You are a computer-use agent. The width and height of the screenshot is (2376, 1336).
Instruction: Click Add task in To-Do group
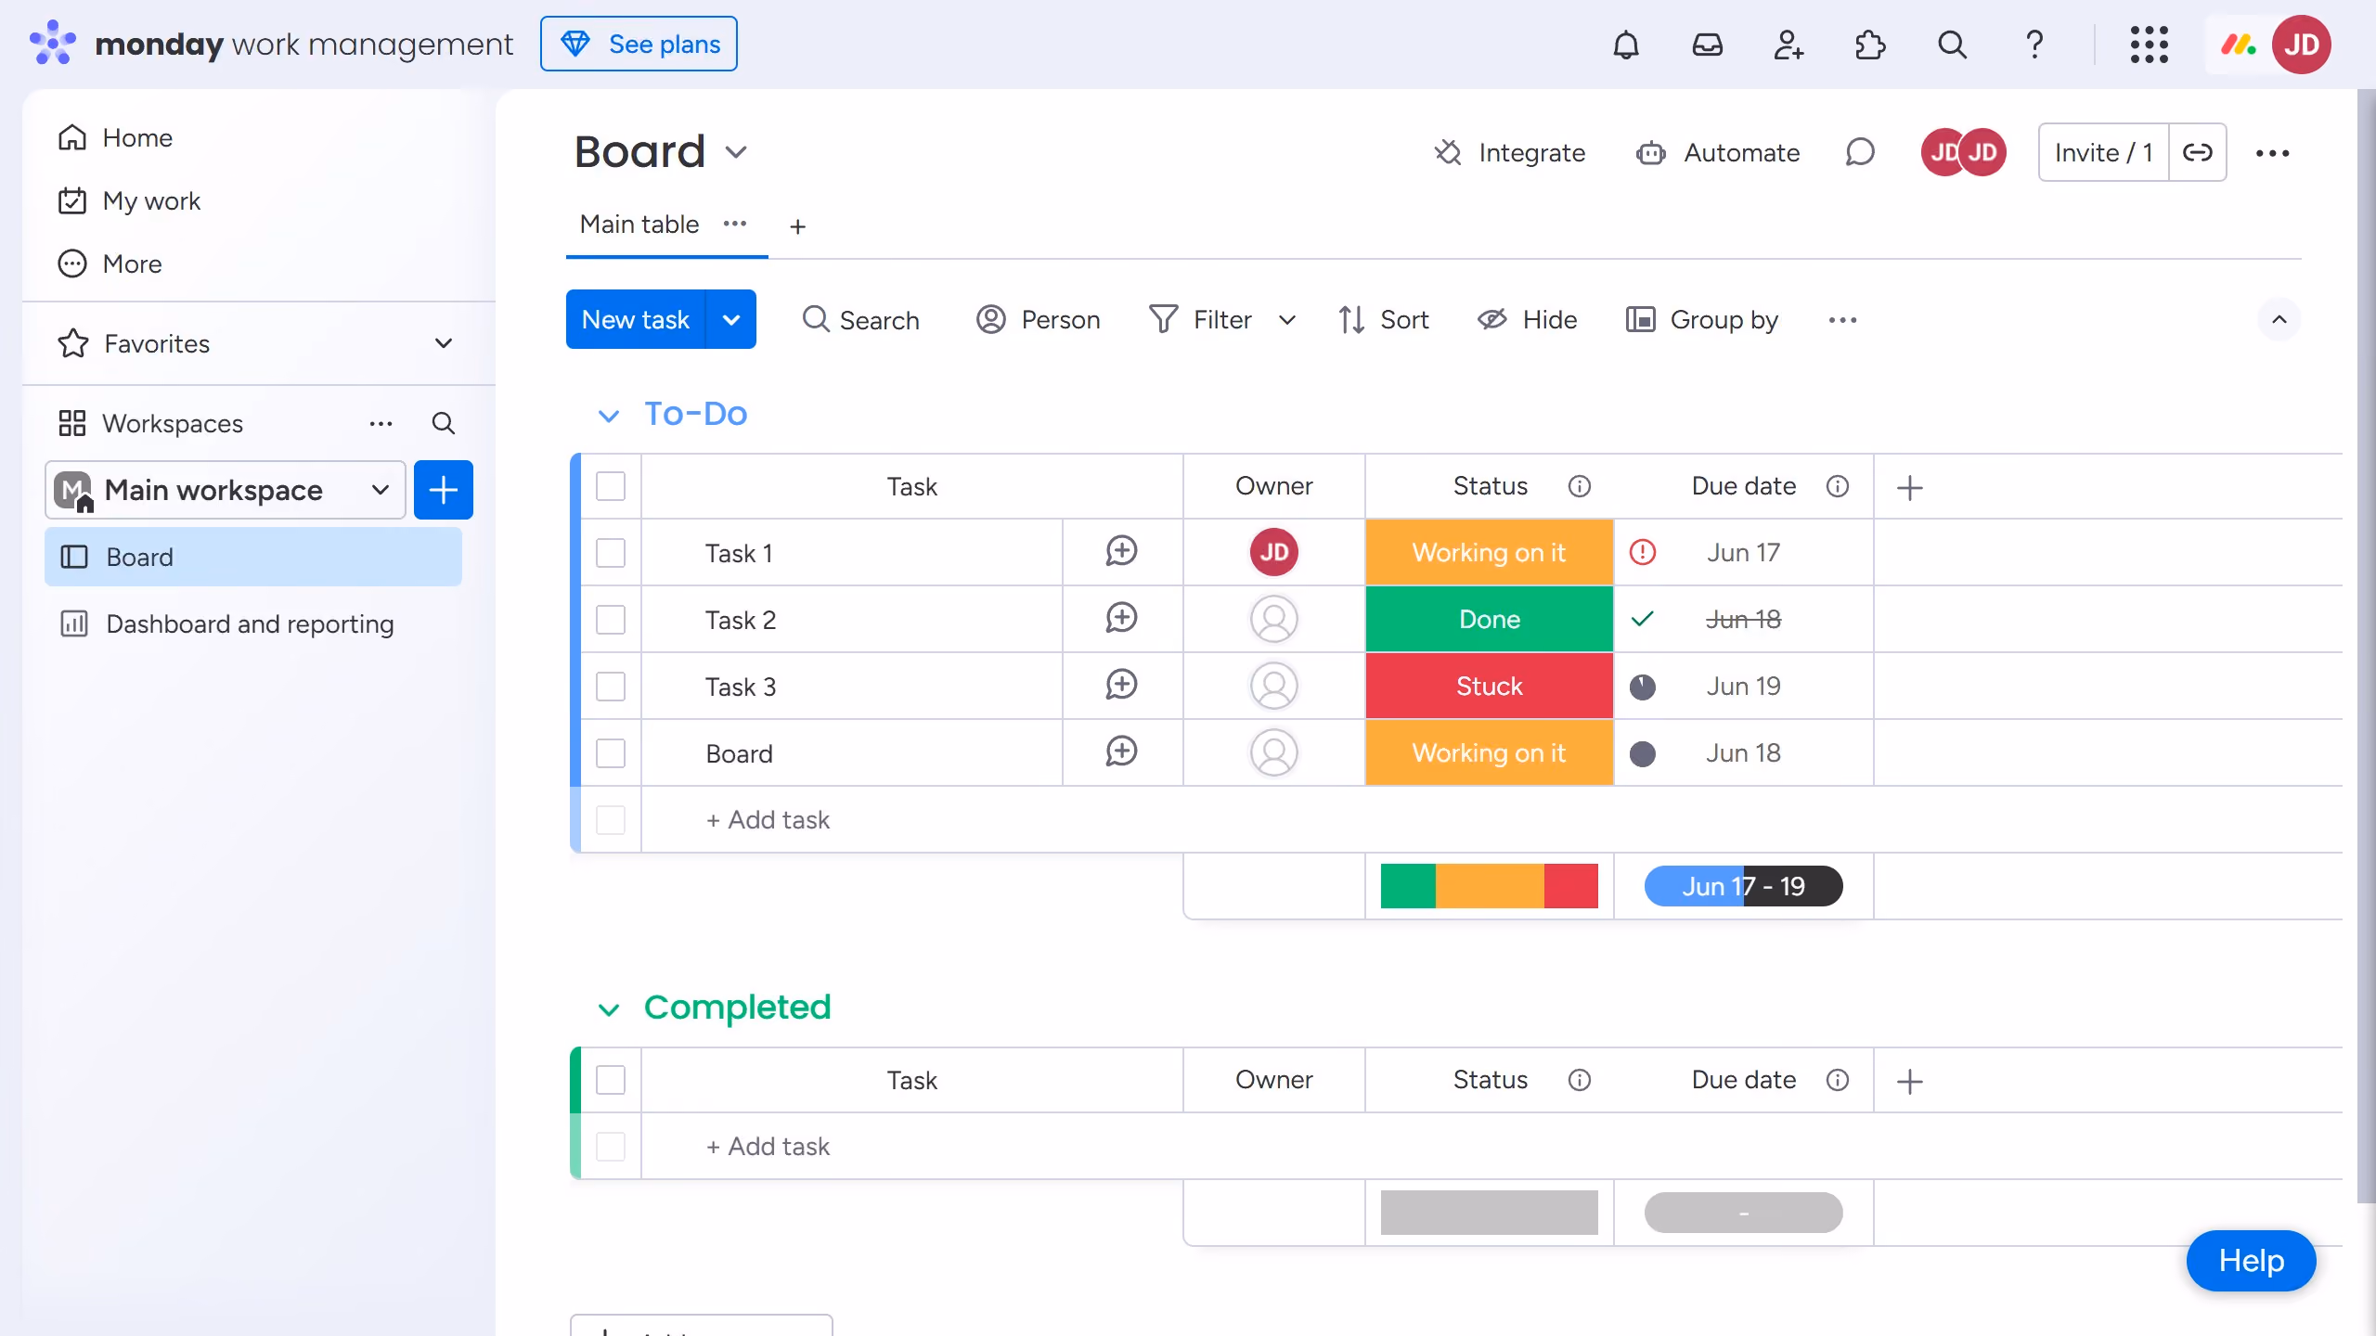click(768, 820)
